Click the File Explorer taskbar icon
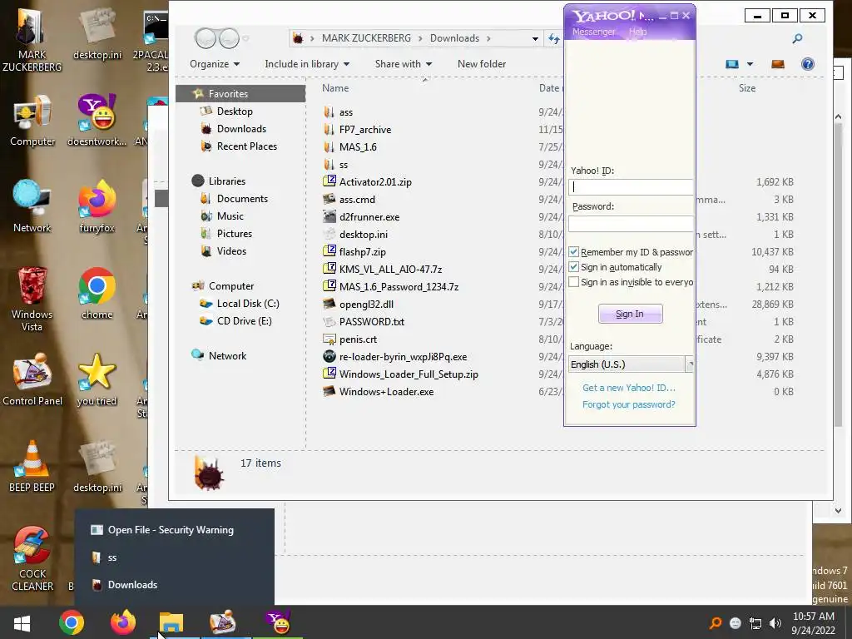 (171, 622)
